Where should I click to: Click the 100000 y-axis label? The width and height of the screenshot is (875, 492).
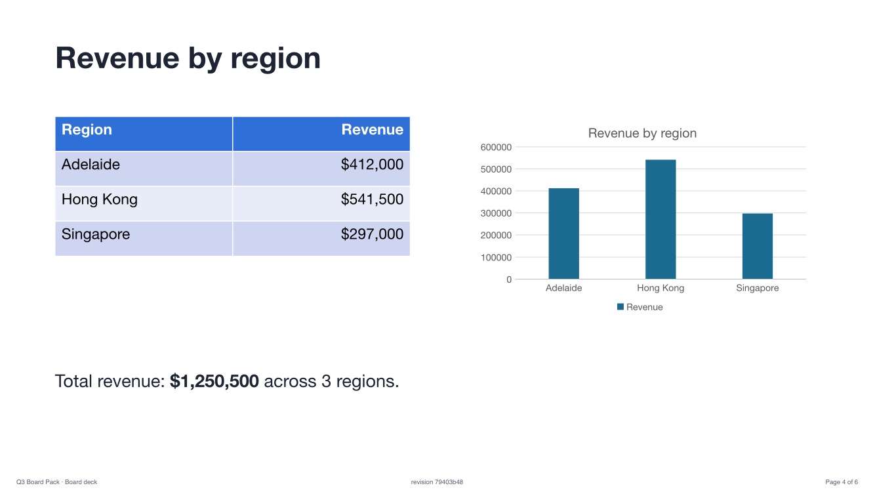[x=496, y=257]
